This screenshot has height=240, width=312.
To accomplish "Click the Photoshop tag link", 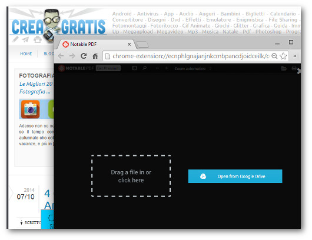I will 268,32.
